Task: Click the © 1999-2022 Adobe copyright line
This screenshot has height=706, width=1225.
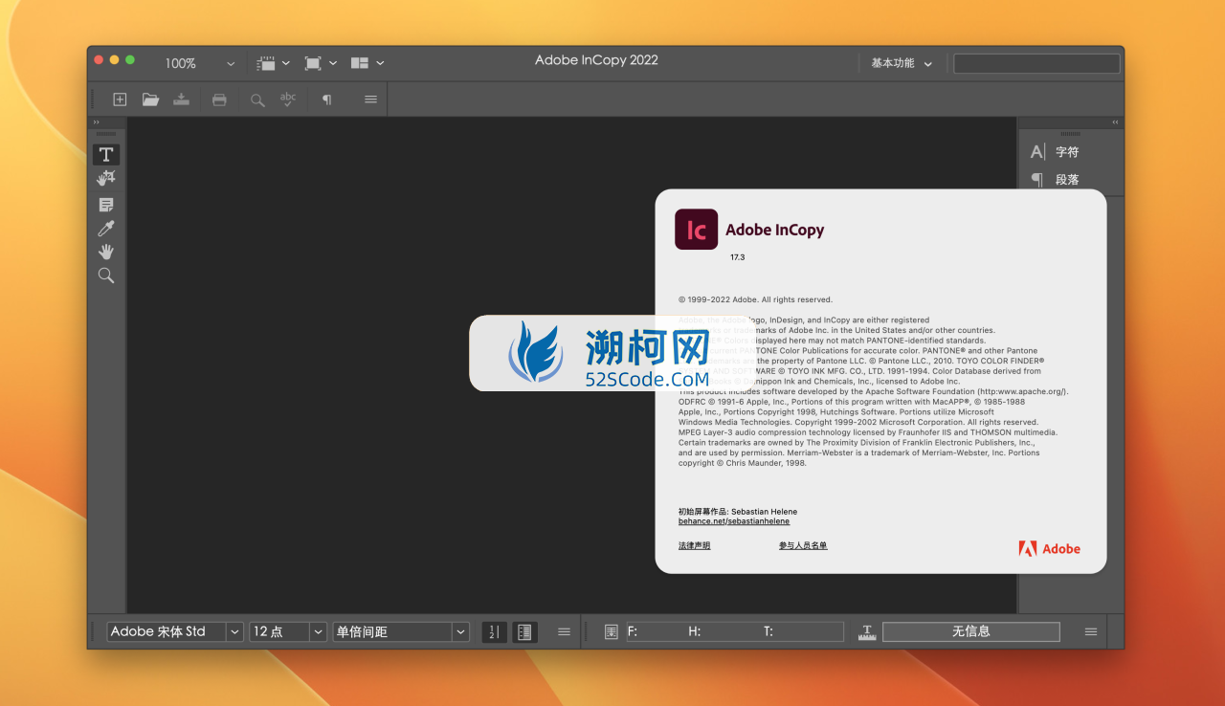Action: click(755, 299)
